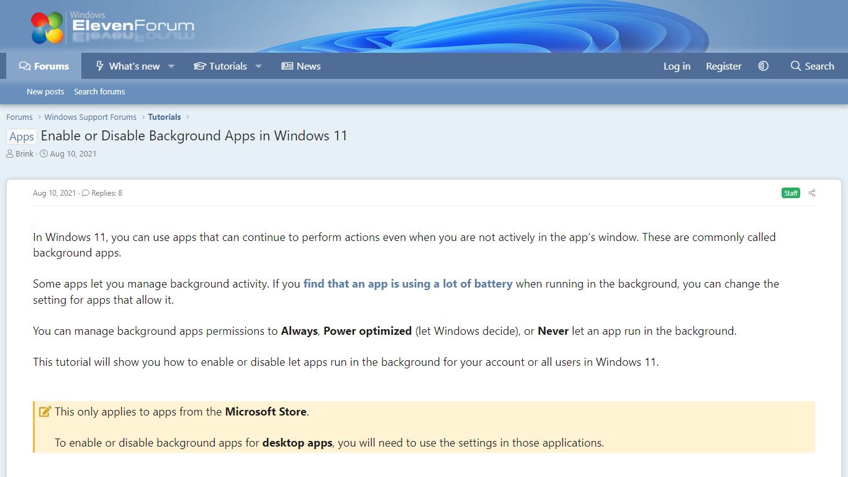Image resolution: width=848 pixels, height=477 pixels.
Task: Click the thread title heading
Action: point(194,136)
